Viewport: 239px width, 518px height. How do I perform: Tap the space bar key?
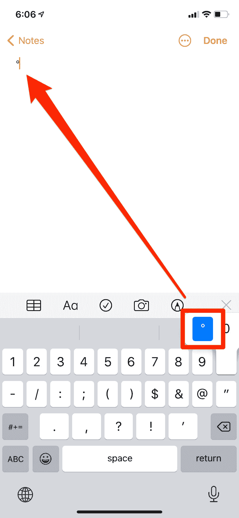click(120, 459)
